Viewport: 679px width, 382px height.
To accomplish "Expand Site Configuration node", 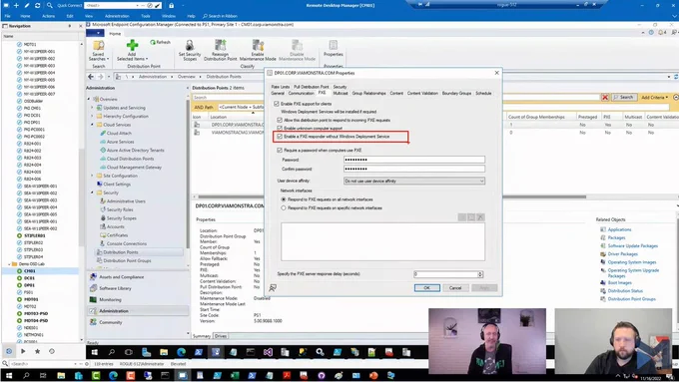I will pos(92,176).
